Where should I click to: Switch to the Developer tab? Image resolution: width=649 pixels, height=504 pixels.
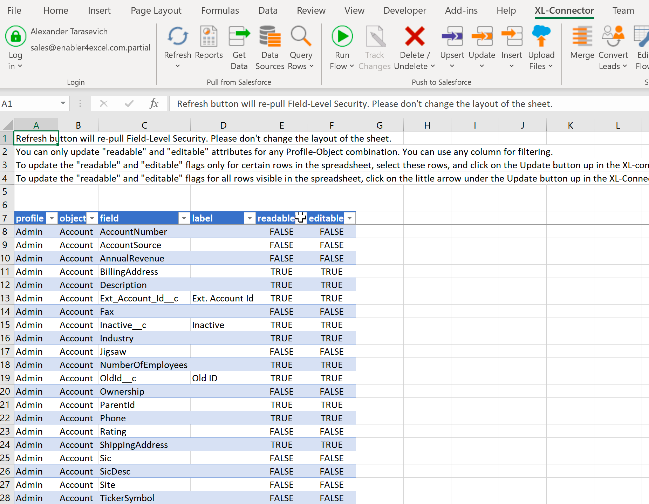pos(405,11)
